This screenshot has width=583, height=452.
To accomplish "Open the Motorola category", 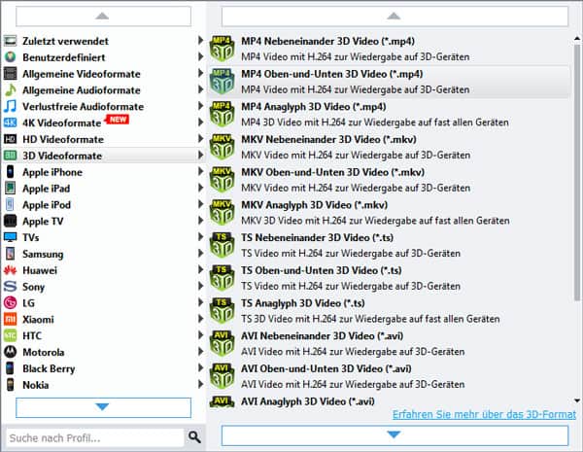I will 103,352.
